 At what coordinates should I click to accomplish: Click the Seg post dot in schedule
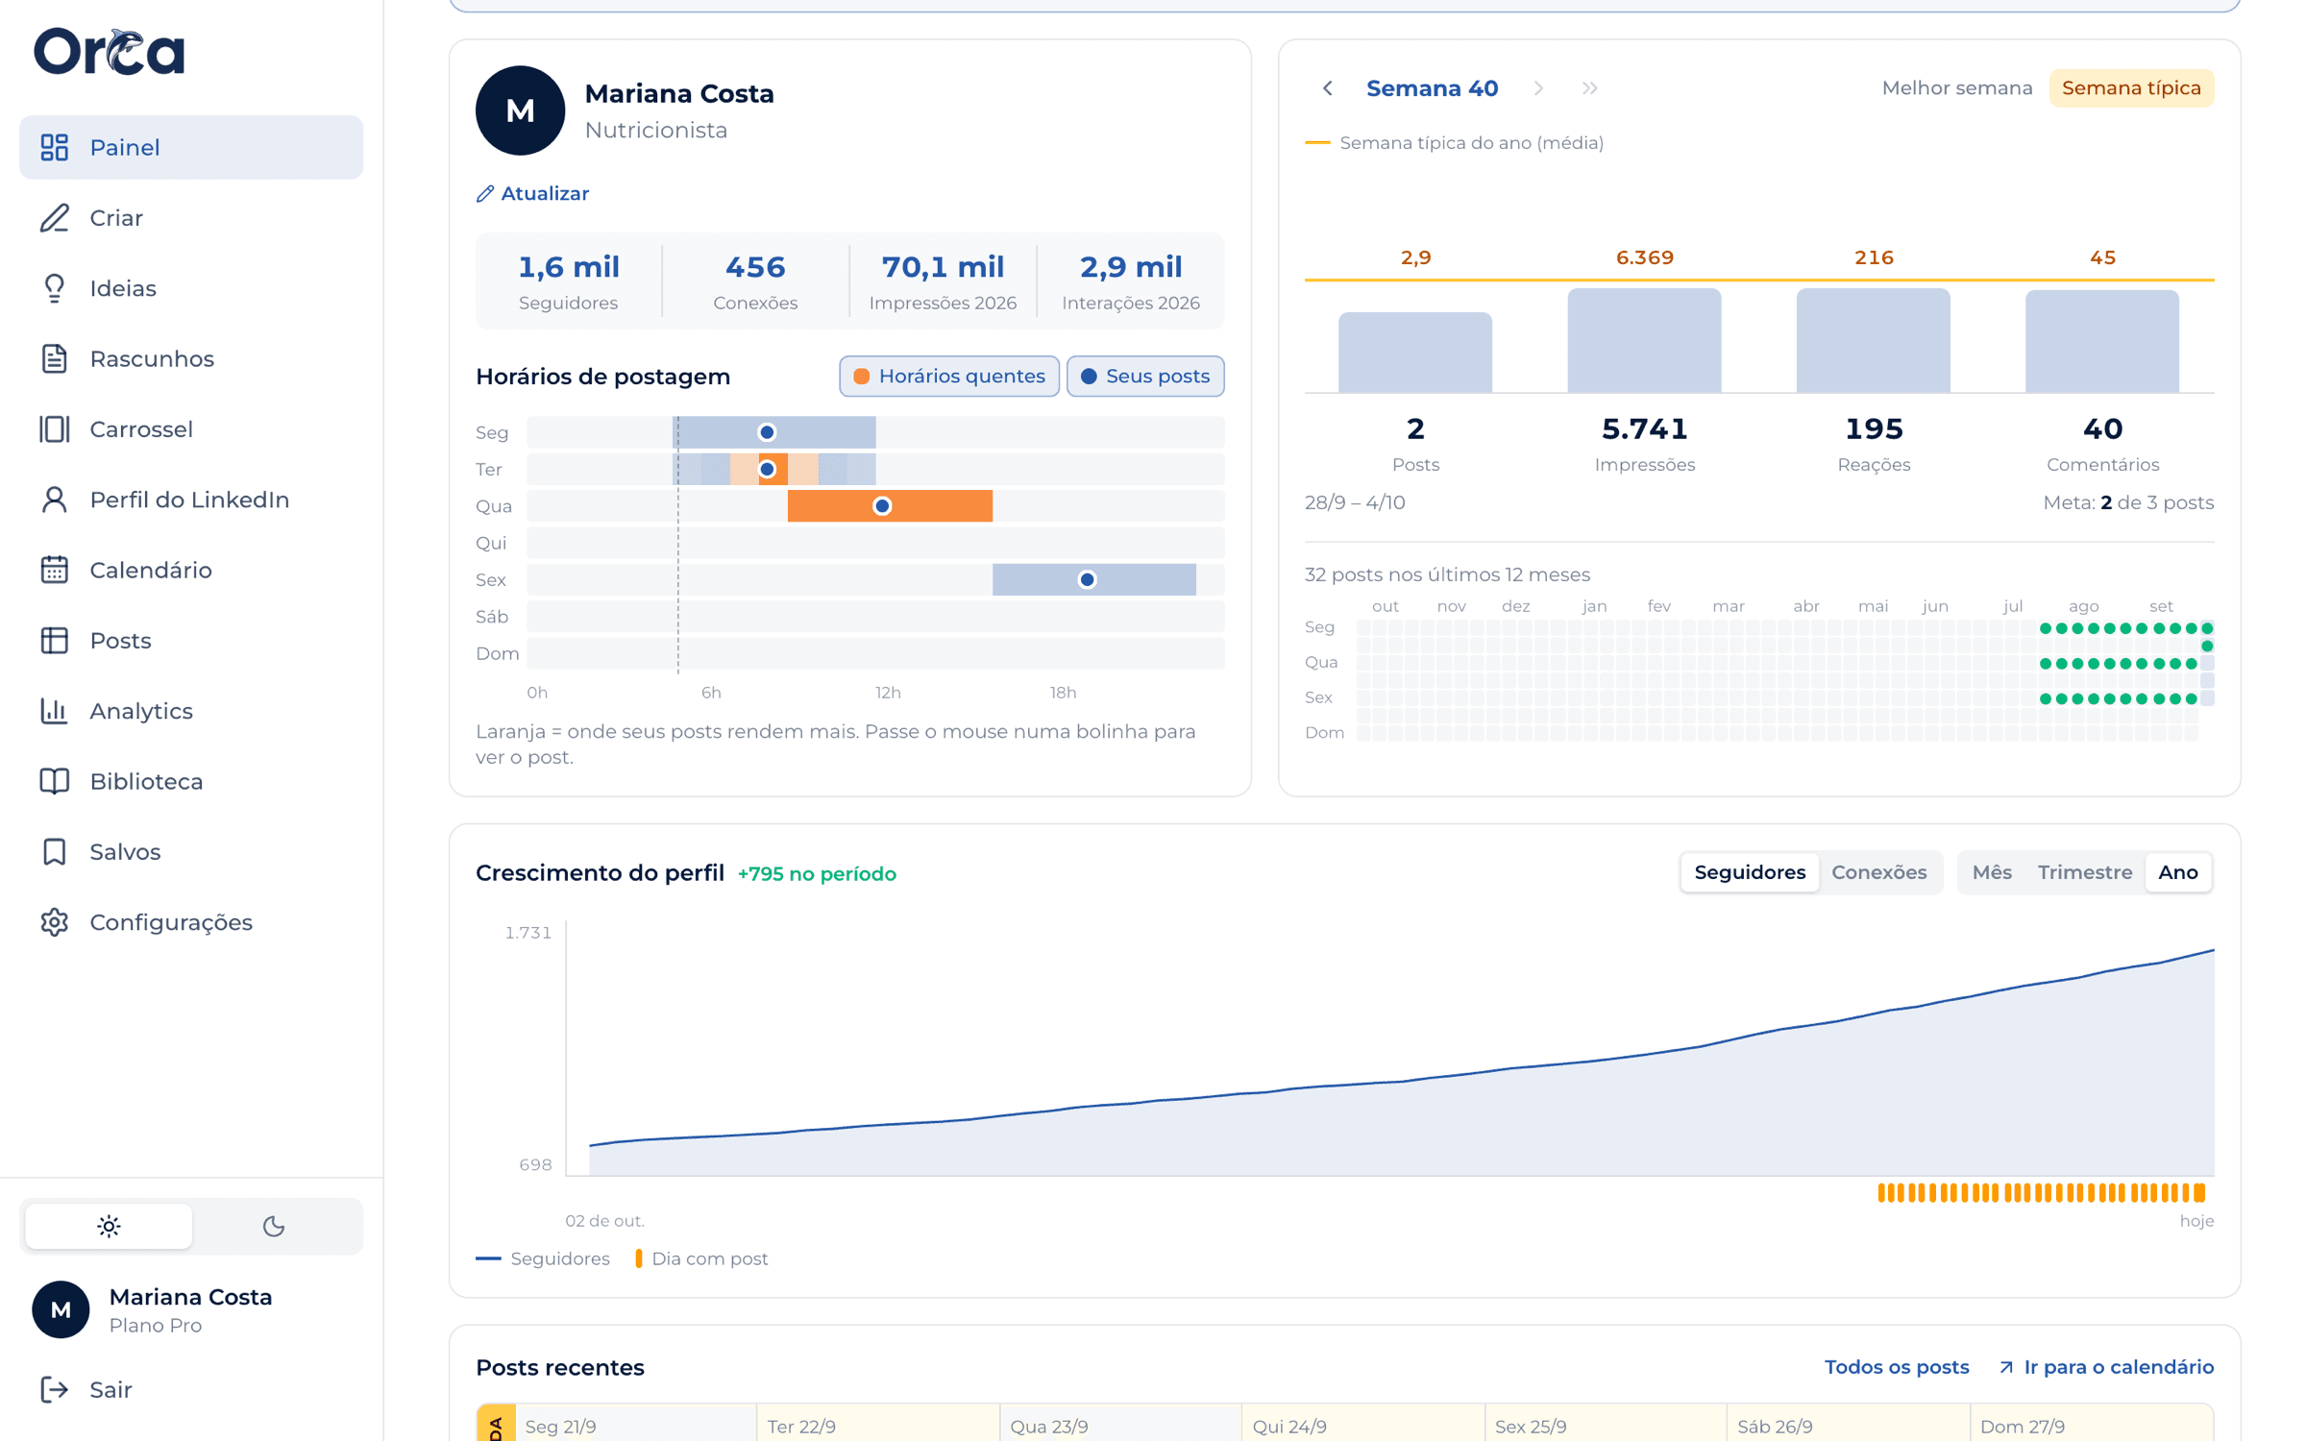click(767, 432)
